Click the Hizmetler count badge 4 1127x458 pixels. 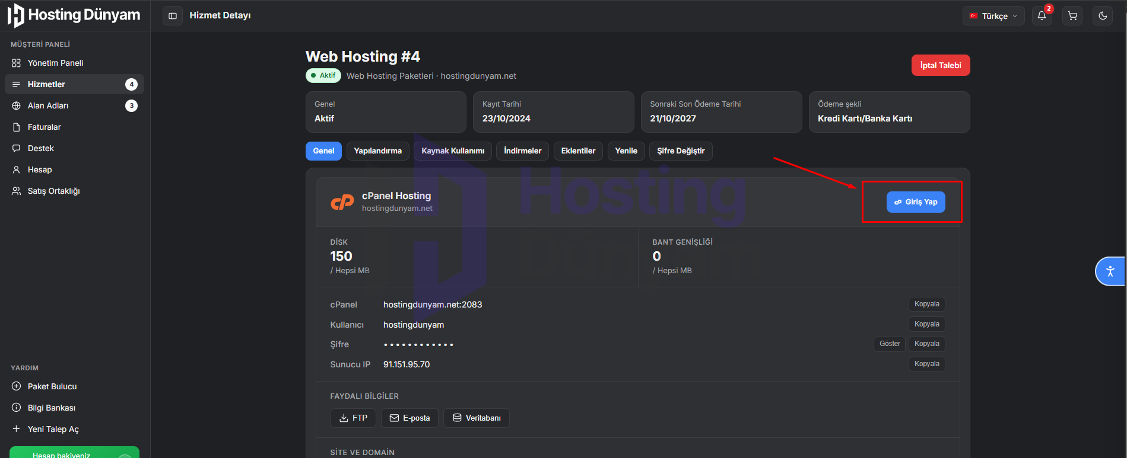pos(131,84)
